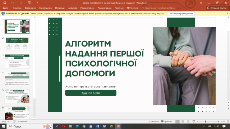230x129 pixels.
Task: Click the 72% zoom level
Action: (x=223, y=121)
